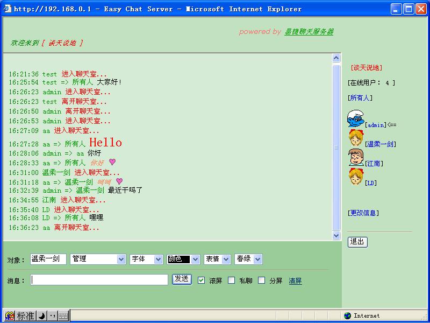The width and height of the screenshot is (430, 323).
Task: Click the 谈天说地 room name in sidebar
Action: click(x=367, y=68)
